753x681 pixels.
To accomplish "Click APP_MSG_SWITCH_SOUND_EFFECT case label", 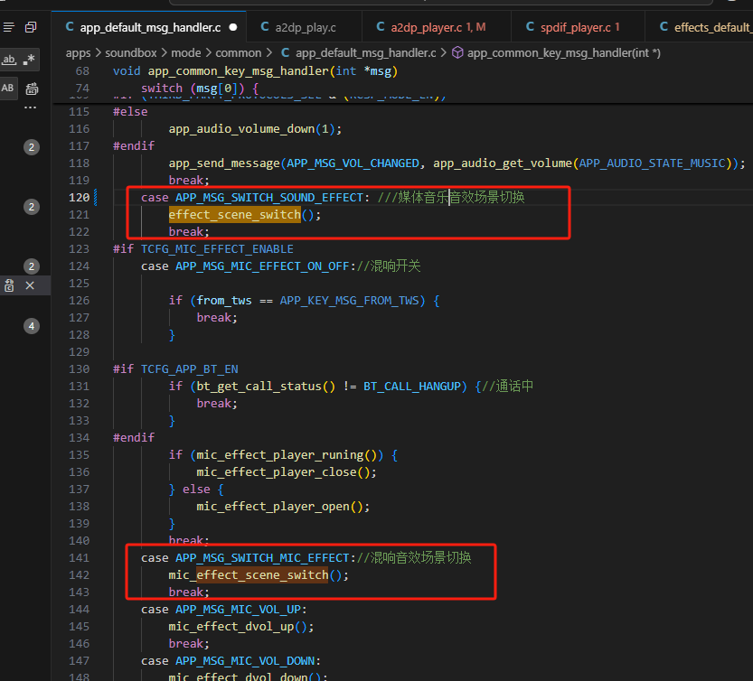I will (269, 198).
